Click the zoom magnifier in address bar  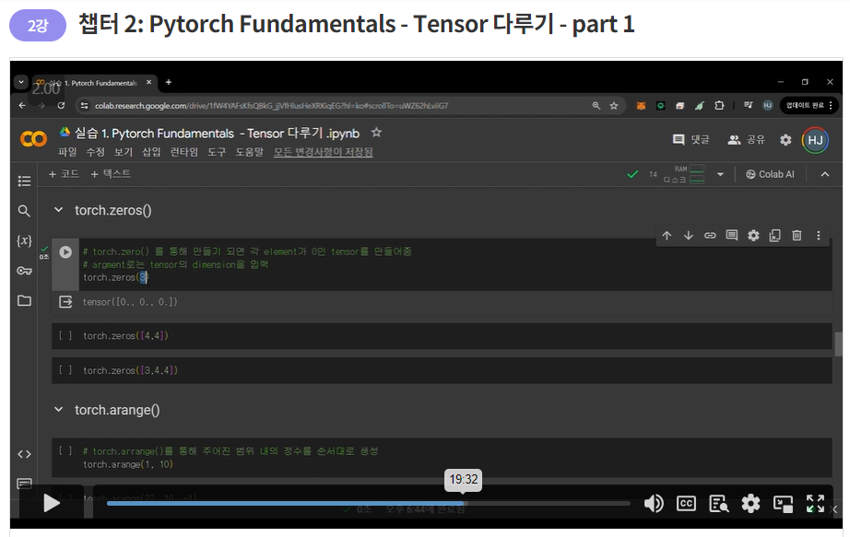[x=596, y=106]
